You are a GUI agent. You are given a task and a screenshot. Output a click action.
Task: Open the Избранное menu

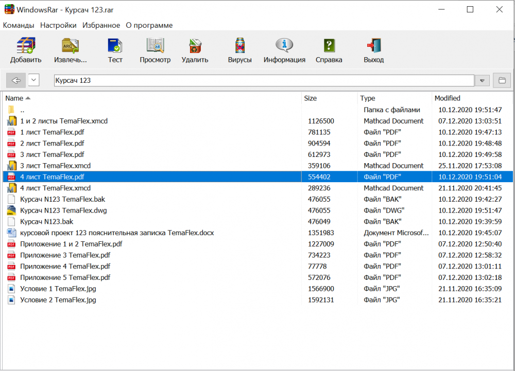coord(101,25)
